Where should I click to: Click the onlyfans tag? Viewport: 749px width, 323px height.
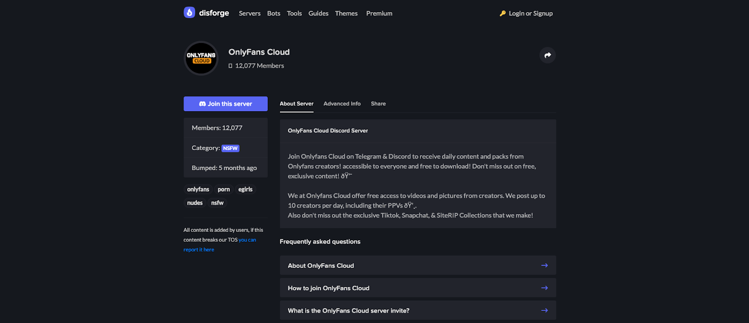coord(198,189)
